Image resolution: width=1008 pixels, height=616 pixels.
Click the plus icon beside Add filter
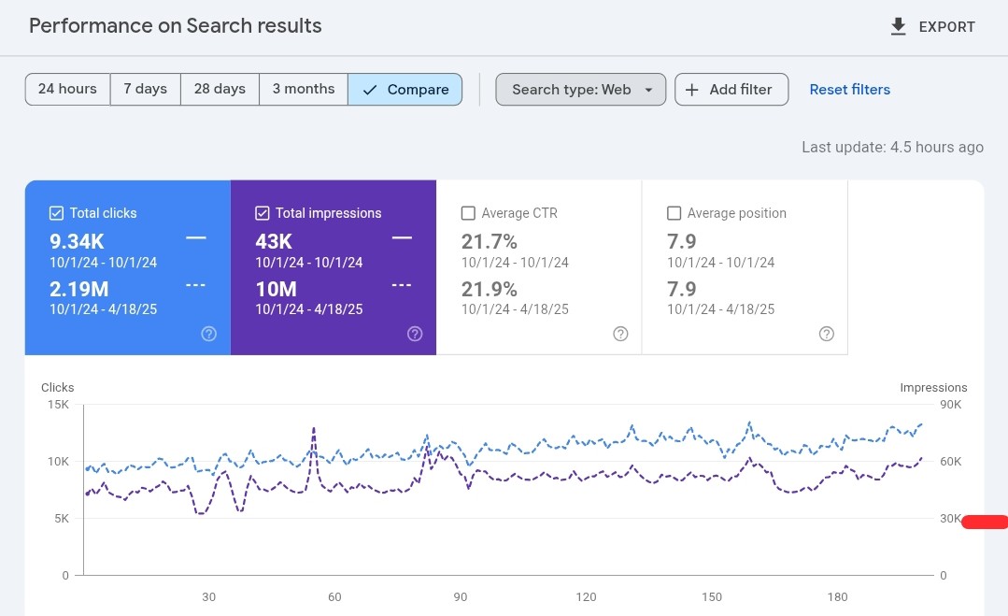(691, 89)
